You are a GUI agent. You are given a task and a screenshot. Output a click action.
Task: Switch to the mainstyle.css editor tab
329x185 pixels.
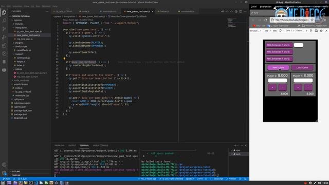click(109, 11)
